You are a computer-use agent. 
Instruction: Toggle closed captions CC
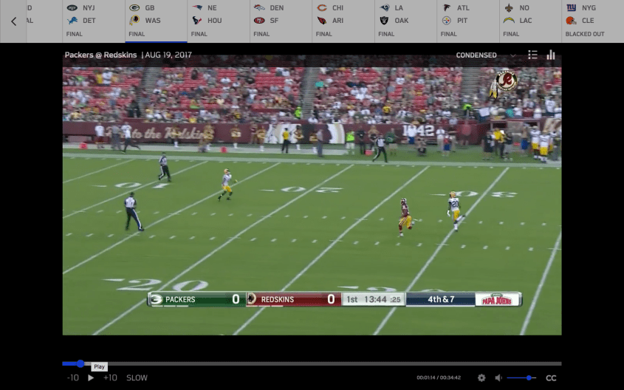[551, 377]
